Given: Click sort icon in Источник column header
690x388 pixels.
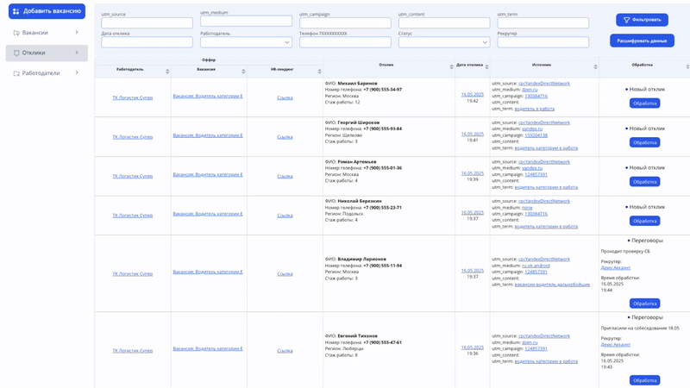Looking at the screenshot, I should point(595,66).
